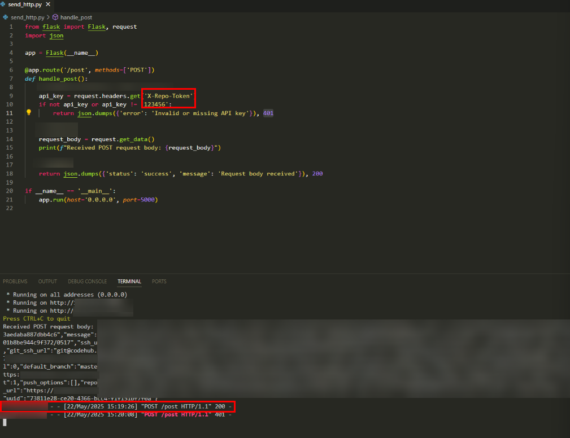Click the print statement on line 15

click(130, 148)
